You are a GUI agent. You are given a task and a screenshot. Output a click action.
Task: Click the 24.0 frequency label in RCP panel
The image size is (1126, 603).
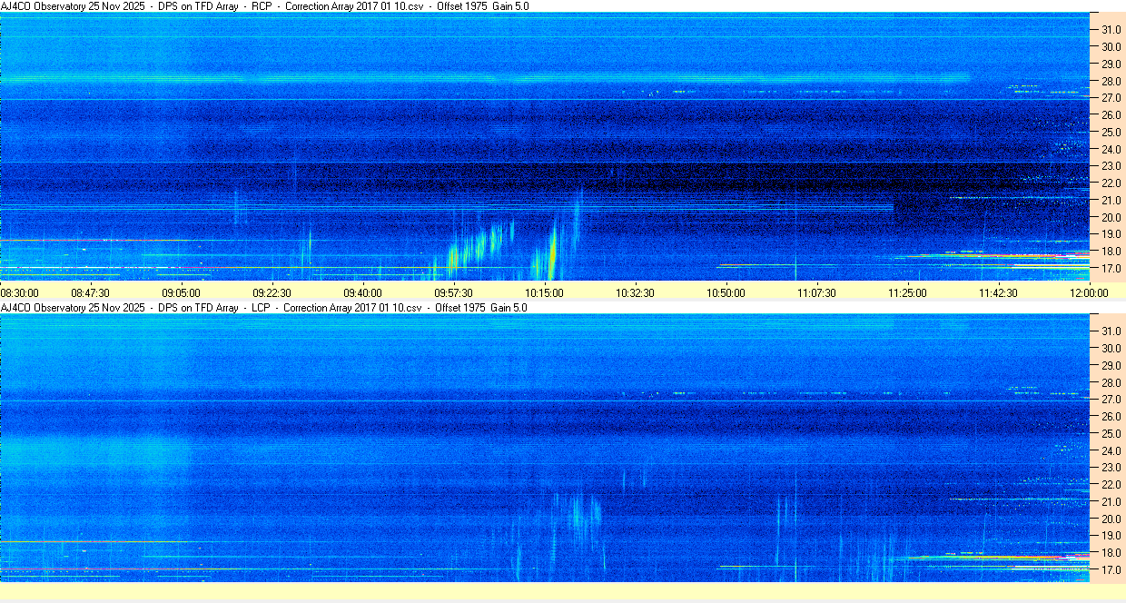click(x=1111, y=149)
